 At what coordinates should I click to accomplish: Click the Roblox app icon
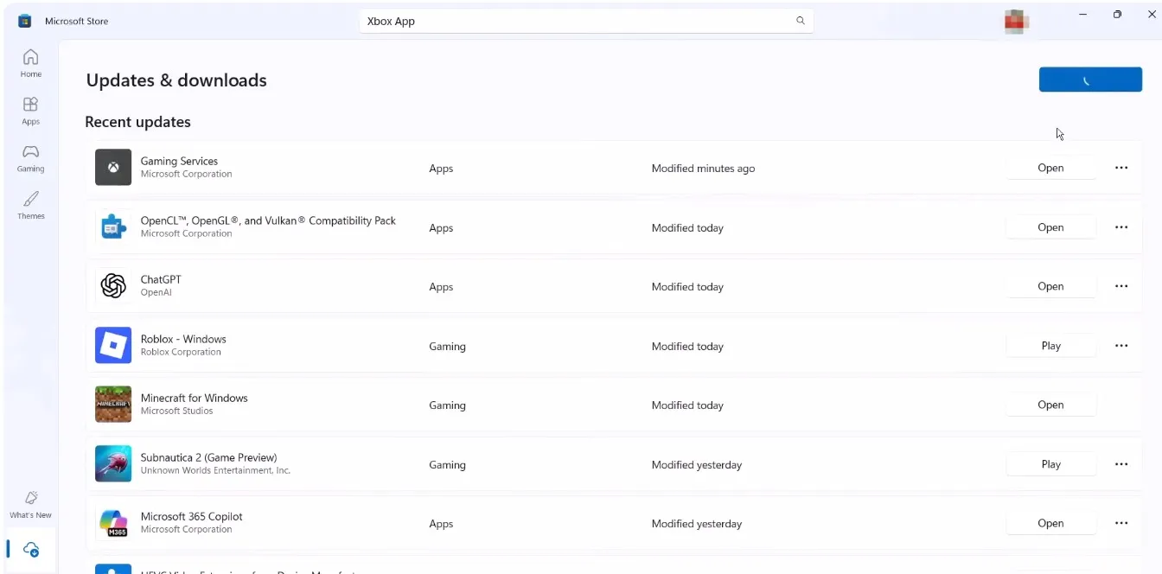click(x=113, y=346)
